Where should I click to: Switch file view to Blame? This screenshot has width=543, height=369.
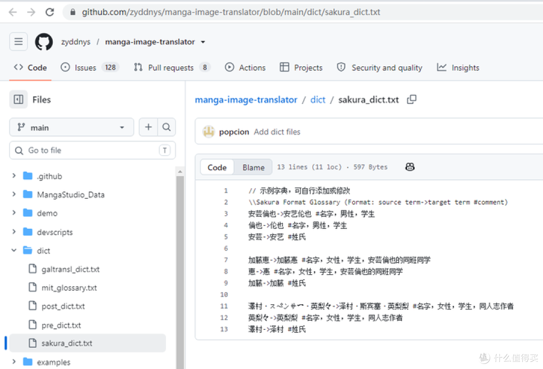coord(253,167)
